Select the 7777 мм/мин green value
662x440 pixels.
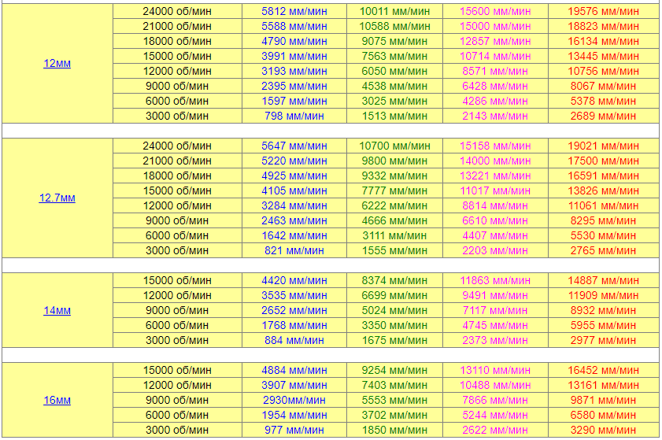tap(394, 190)
